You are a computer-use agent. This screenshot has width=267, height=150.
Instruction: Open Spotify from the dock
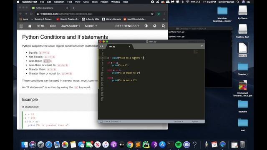[179, 145]
